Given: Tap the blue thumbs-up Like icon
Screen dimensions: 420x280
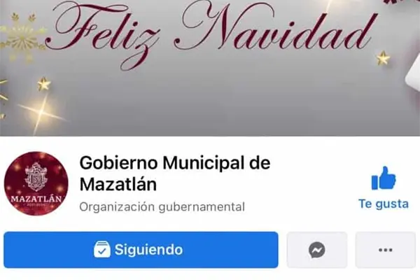Looking at the screenshot, I should 384,178.
